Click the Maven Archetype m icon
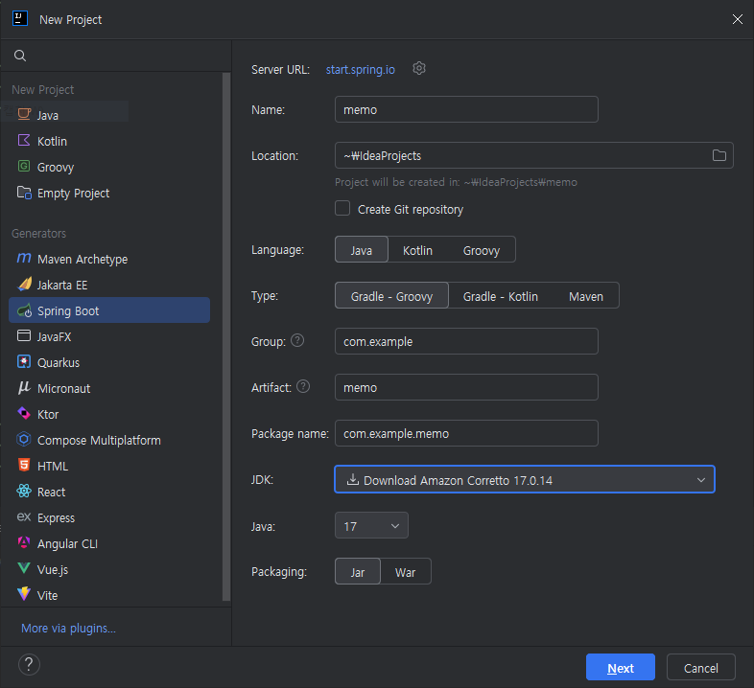The image size is (754, 688). [24, 258]
